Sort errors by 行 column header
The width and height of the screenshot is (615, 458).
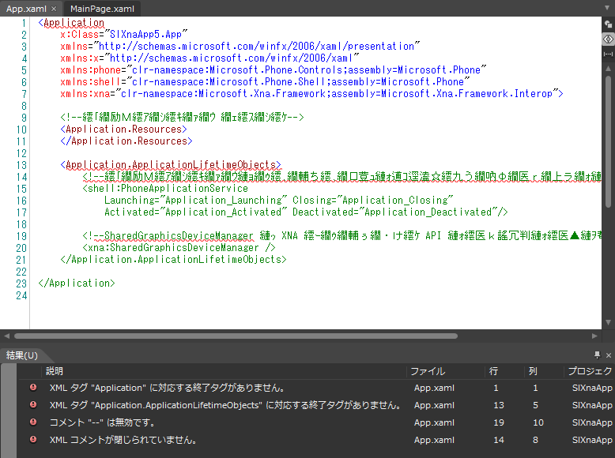click(x=493, y=371)
